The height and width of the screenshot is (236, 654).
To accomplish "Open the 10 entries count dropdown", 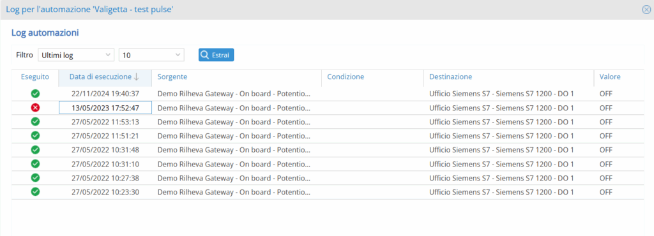I will click(151, 55).
